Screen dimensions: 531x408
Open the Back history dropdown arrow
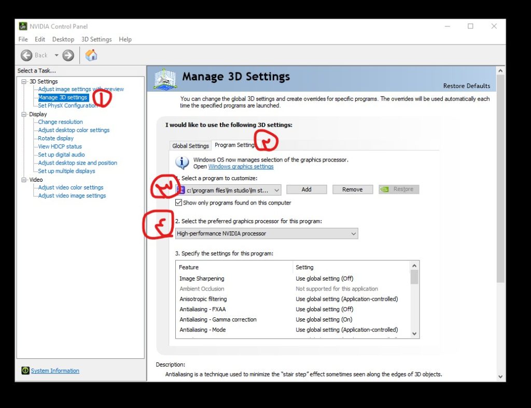click(57, 55)
